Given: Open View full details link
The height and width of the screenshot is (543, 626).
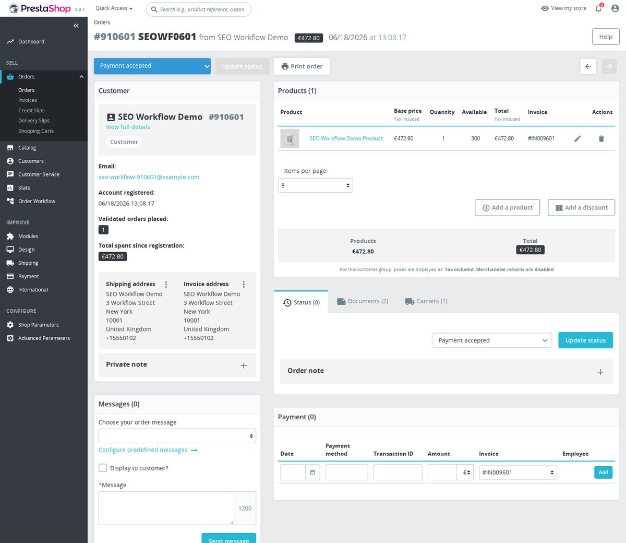Looking at the screenshot, I should [x=128, y=127].
